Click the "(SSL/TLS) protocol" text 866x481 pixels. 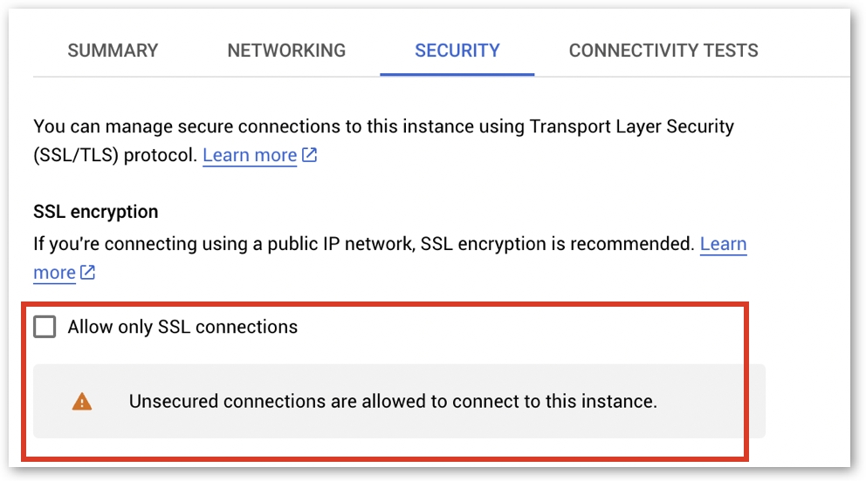click(x=115, y=155)
